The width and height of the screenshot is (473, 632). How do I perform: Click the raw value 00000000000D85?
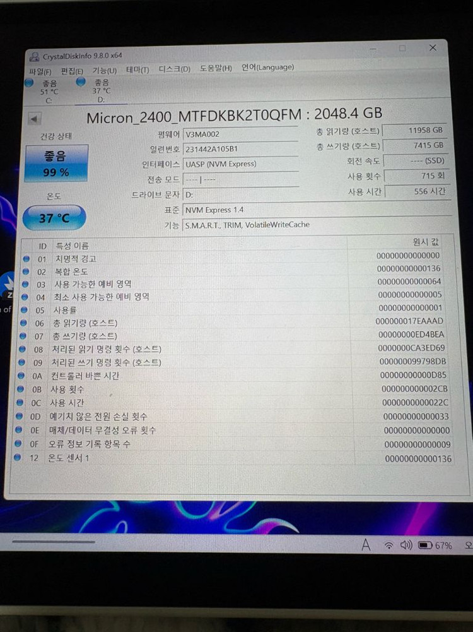pos(413,375)
